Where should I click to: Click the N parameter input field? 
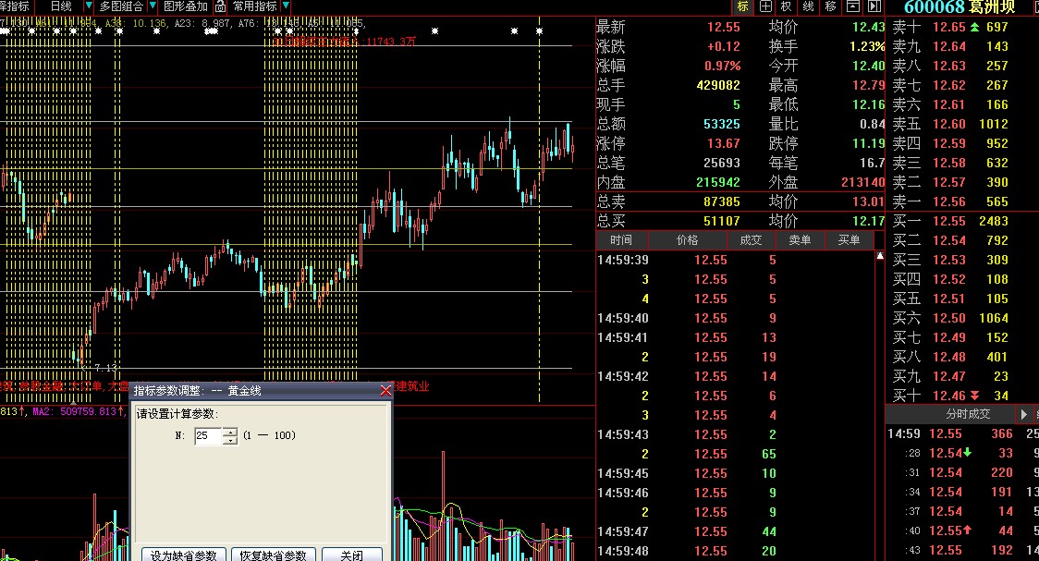208,436
